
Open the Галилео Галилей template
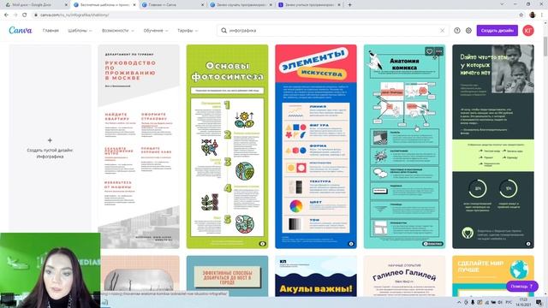[x=404, y=275]
